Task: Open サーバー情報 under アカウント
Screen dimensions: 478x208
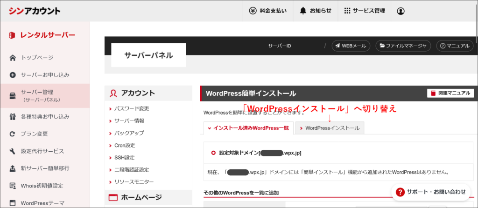Action: (x=129, y=121)
